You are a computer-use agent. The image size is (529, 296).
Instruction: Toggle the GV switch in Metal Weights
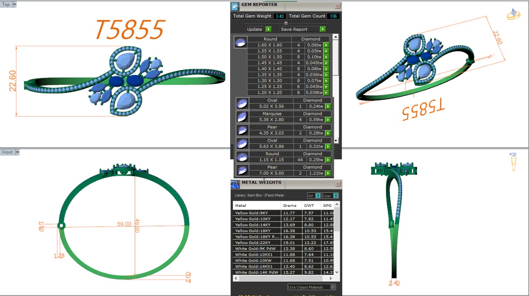[x=317, y=196]
